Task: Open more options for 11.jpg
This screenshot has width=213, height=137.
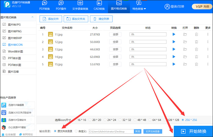Action: point(208,34)
